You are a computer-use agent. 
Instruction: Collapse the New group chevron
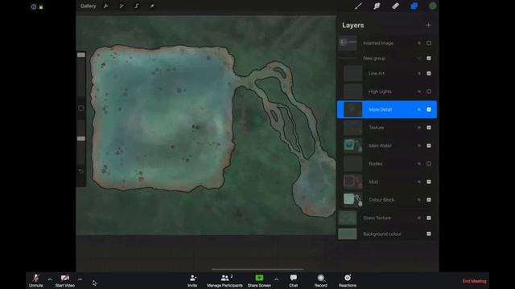(x=418, y=58)
